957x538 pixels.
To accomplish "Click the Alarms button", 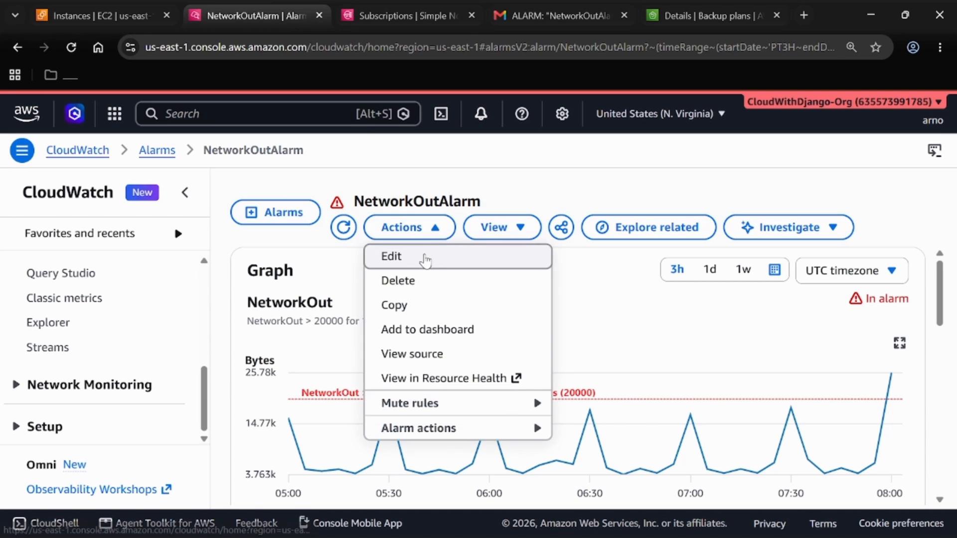I will click(x=275, y=212).
